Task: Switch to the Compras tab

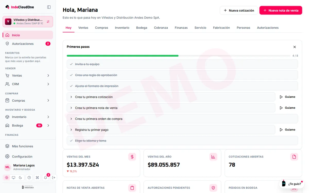Action: (x=101, y=28)
